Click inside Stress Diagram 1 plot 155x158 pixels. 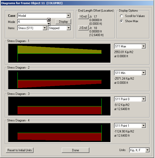click(59, 53)
